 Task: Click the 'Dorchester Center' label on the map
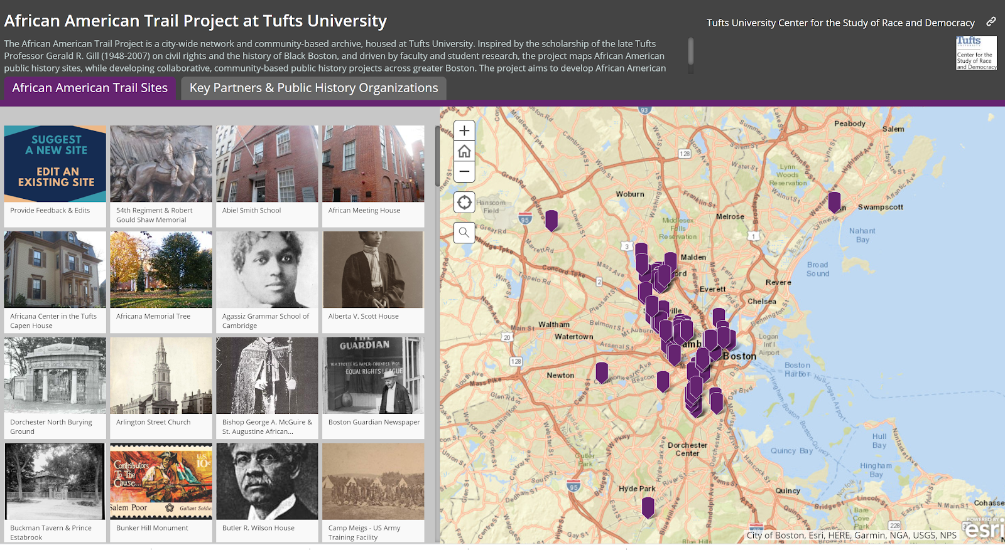point(687,449)
